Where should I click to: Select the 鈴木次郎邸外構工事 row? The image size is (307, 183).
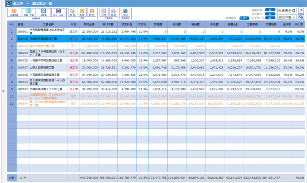click(42, 46)
